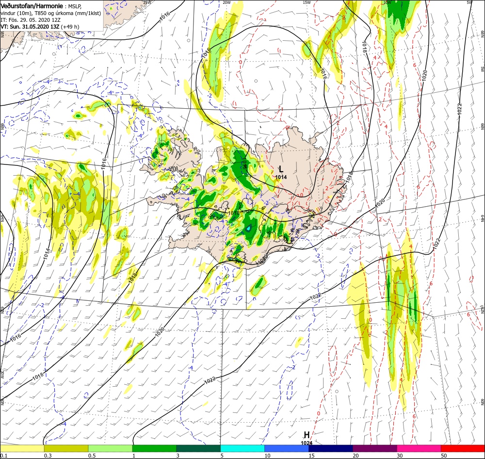Click the light green 0.5–1 legend block
485x459 pixels.
click(x=111, y=448)
